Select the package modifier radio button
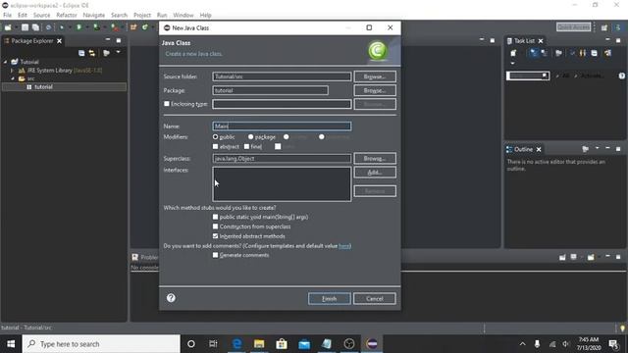Image resolution: width=628 pixels, height=353 pixels. click(x=251, y=137)
